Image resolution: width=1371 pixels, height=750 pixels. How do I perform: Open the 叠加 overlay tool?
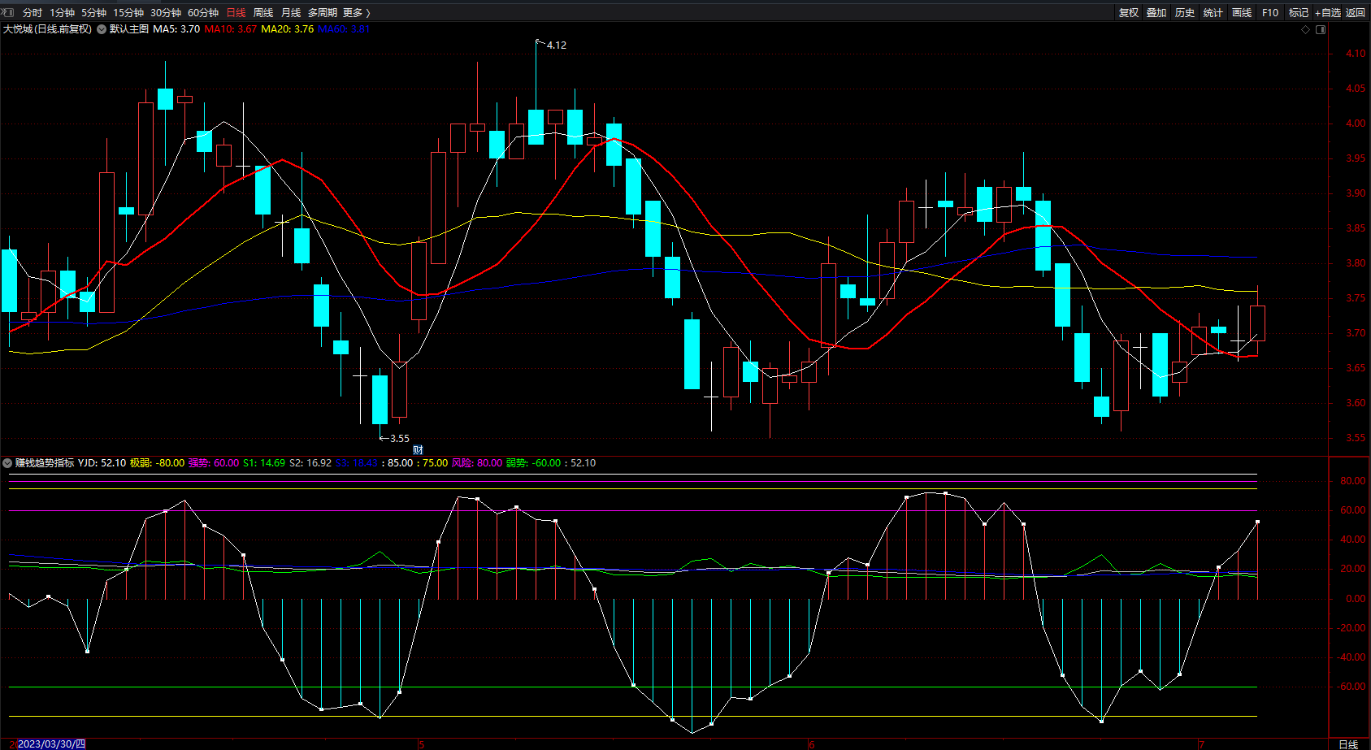(x=1156, y=12)
